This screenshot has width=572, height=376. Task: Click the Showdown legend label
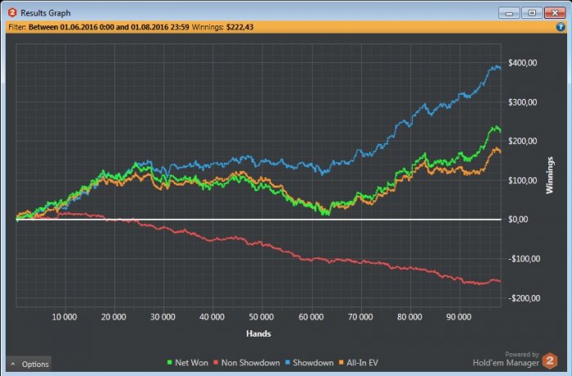[313, 362]
